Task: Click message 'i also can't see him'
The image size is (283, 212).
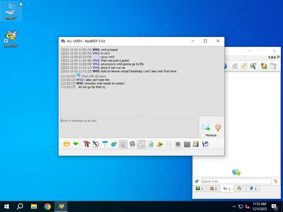Action: (x=97, y=80)
